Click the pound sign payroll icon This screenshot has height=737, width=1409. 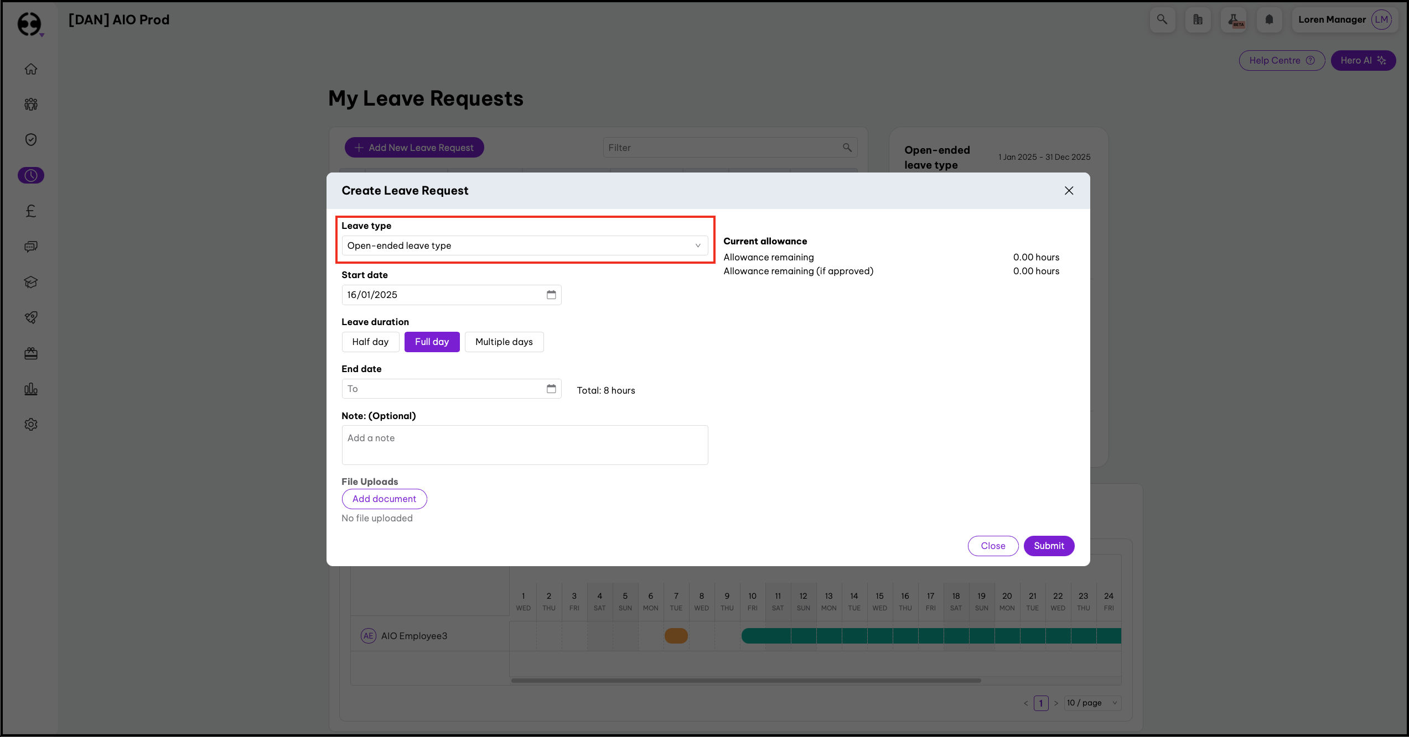point(31,211)
